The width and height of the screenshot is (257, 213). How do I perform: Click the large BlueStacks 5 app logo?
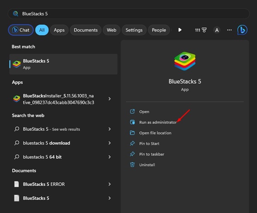185,62
